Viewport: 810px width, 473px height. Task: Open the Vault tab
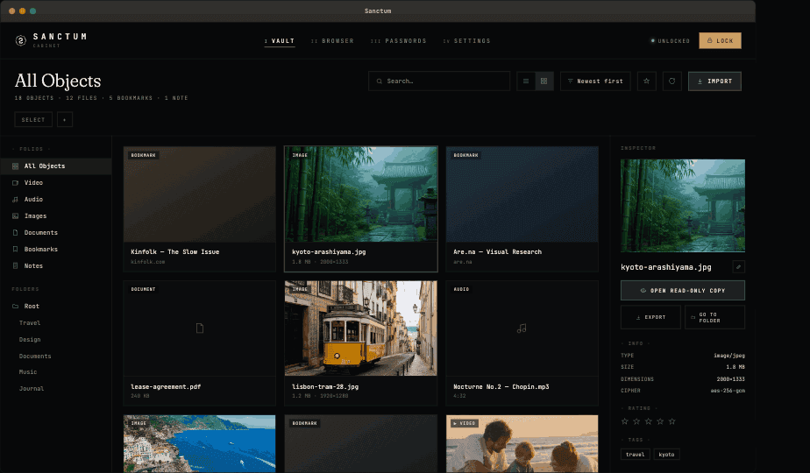pyautogui.click(x=280, y=41)
